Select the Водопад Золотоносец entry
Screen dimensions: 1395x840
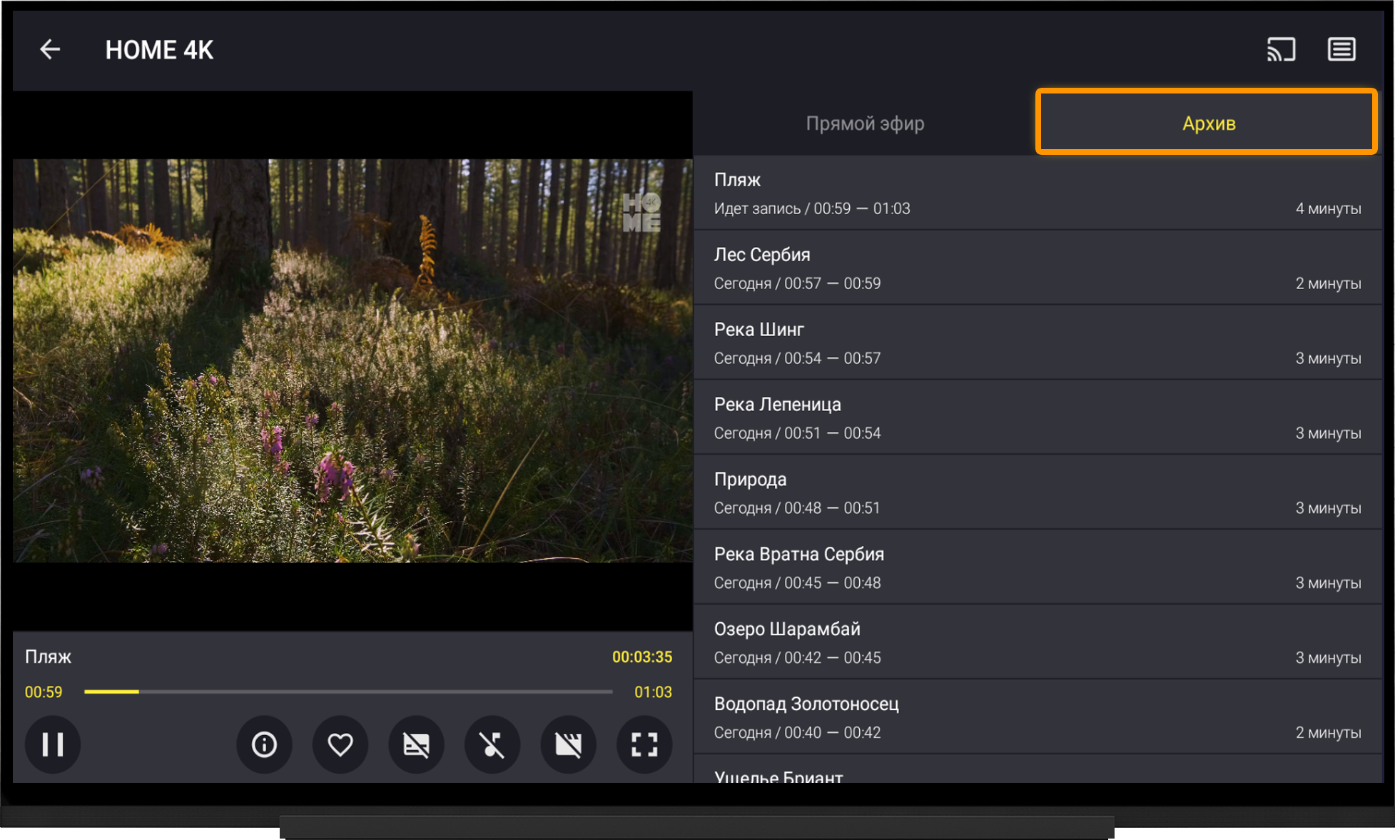point(1038,718)
